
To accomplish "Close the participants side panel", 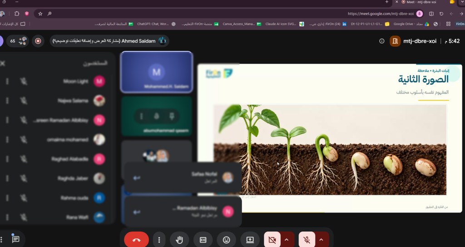I will click(3, 63).
